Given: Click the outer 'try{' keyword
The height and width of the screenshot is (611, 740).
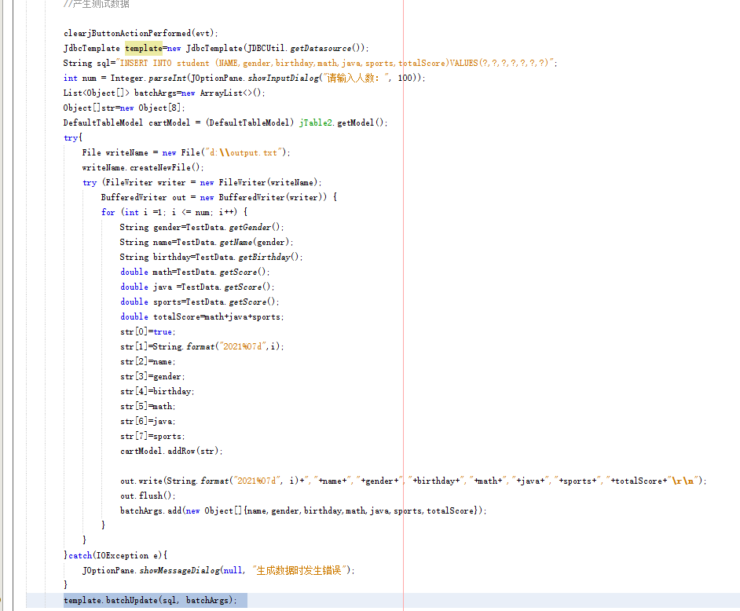Looking at the screenshot, I should tap(73, 137).
